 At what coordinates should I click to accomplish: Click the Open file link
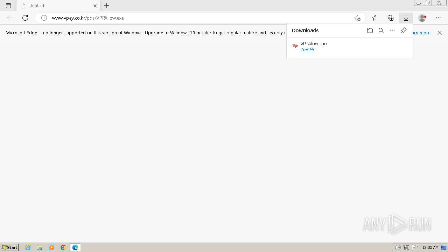[x=307, y=49]
